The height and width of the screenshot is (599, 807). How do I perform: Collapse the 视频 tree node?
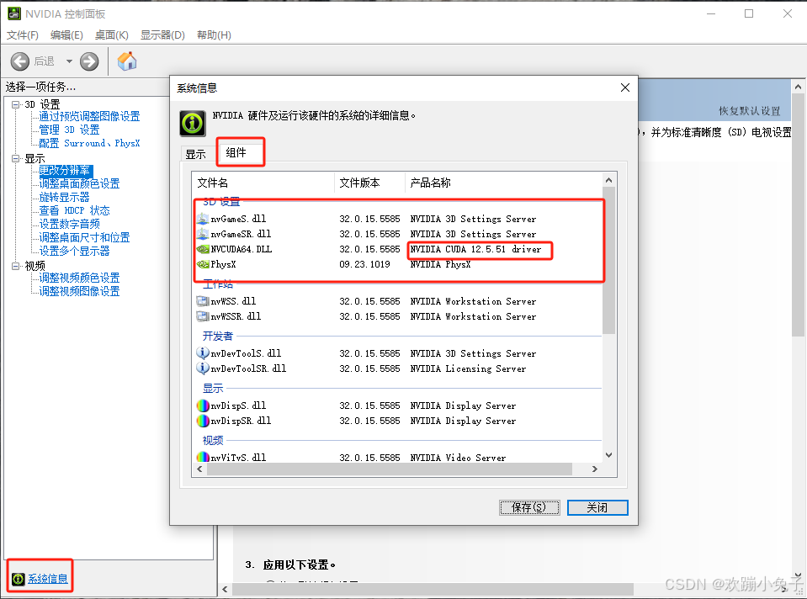[15, 266]
